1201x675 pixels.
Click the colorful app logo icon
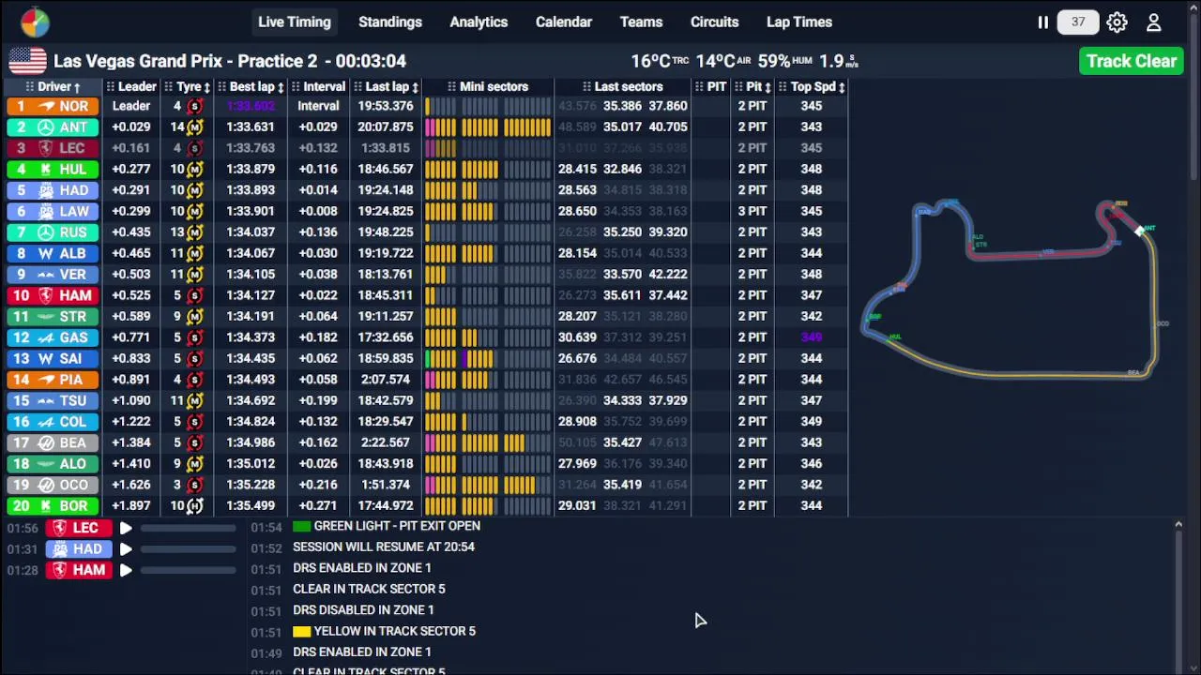pyautogui.click(x=35, y=22)
